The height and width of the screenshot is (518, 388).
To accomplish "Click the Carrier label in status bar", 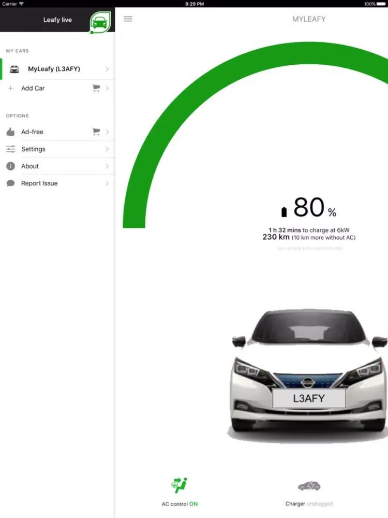I will 9,4.
